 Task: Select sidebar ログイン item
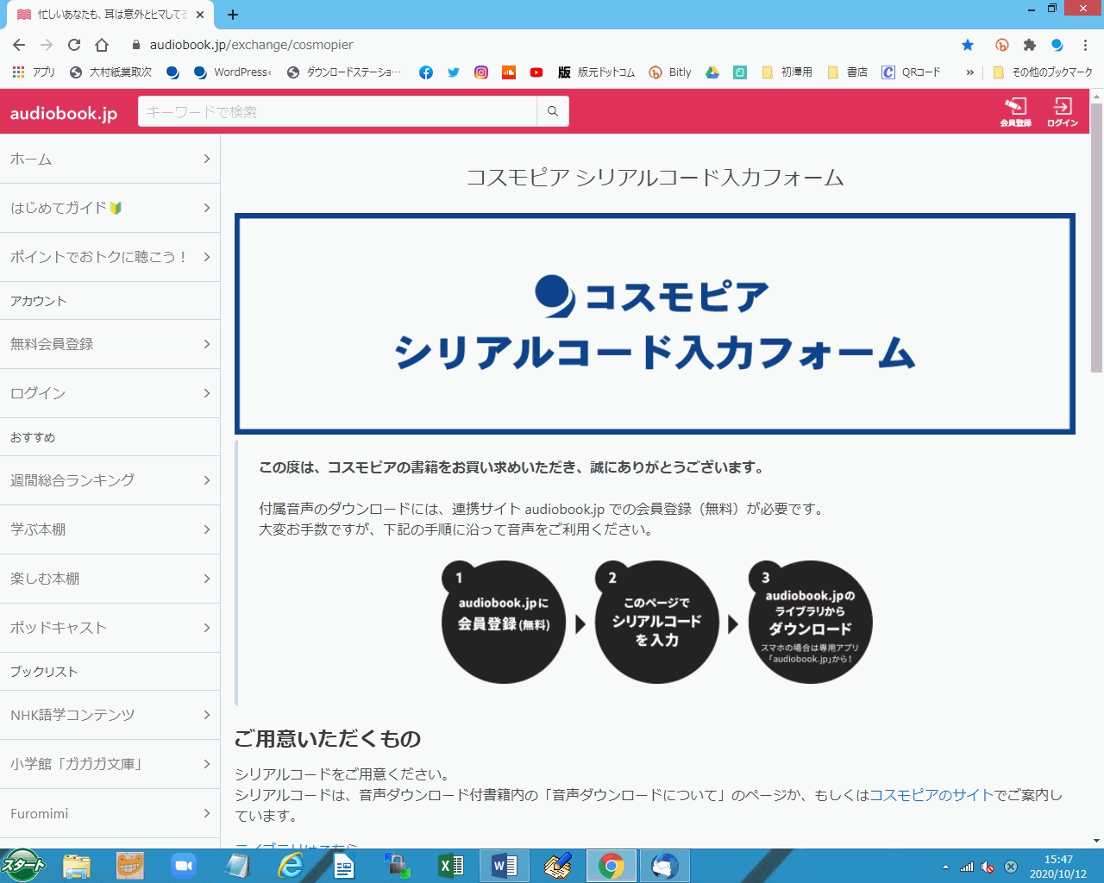tap(110, 393)
